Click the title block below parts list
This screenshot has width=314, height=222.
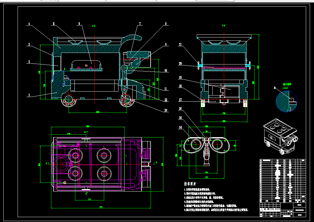[283, 210]
